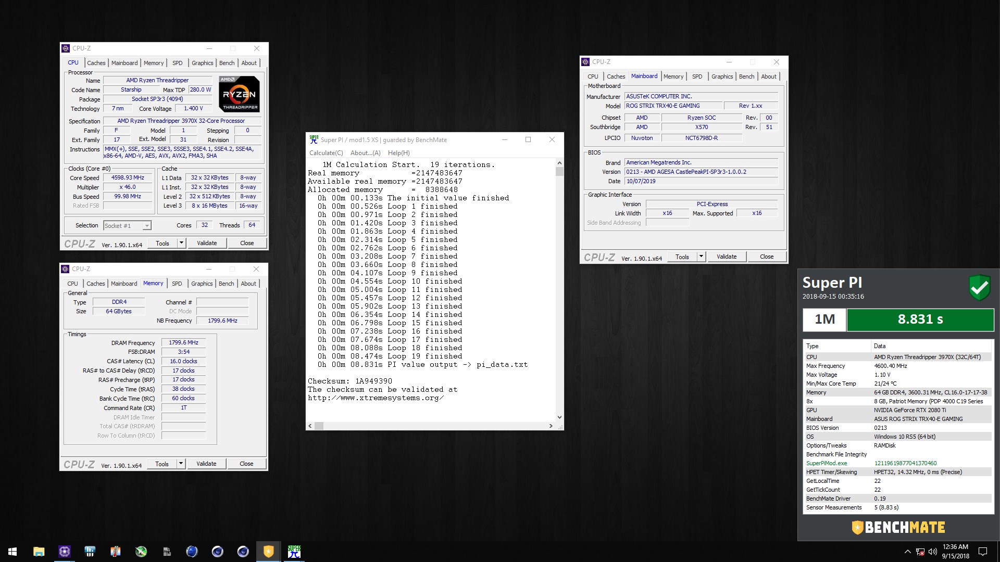Click the Super PI vertical scrollbar down arrow
This screenshot has height=562, width=1000.
(x=559, y=417)
